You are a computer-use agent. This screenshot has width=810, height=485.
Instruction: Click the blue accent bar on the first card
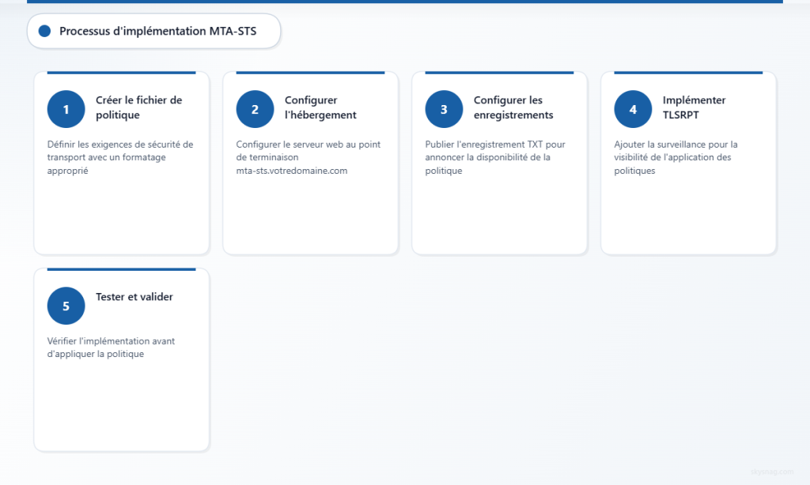tap(121, 72)
